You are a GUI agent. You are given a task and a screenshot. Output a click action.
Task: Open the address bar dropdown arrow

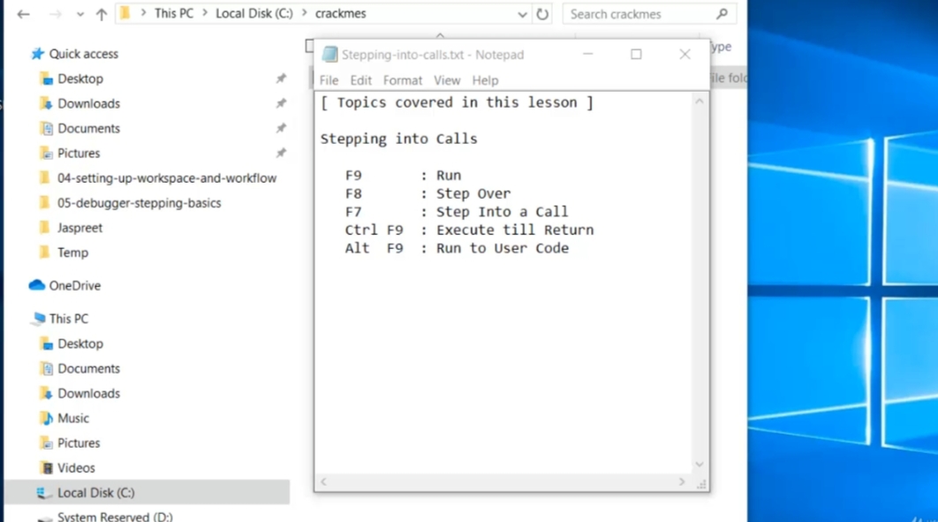(x=523, y=13)
